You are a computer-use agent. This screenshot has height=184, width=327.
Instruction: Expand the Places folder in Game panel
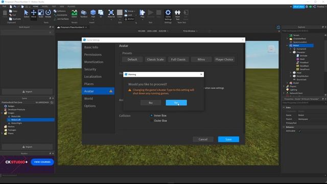2,133
